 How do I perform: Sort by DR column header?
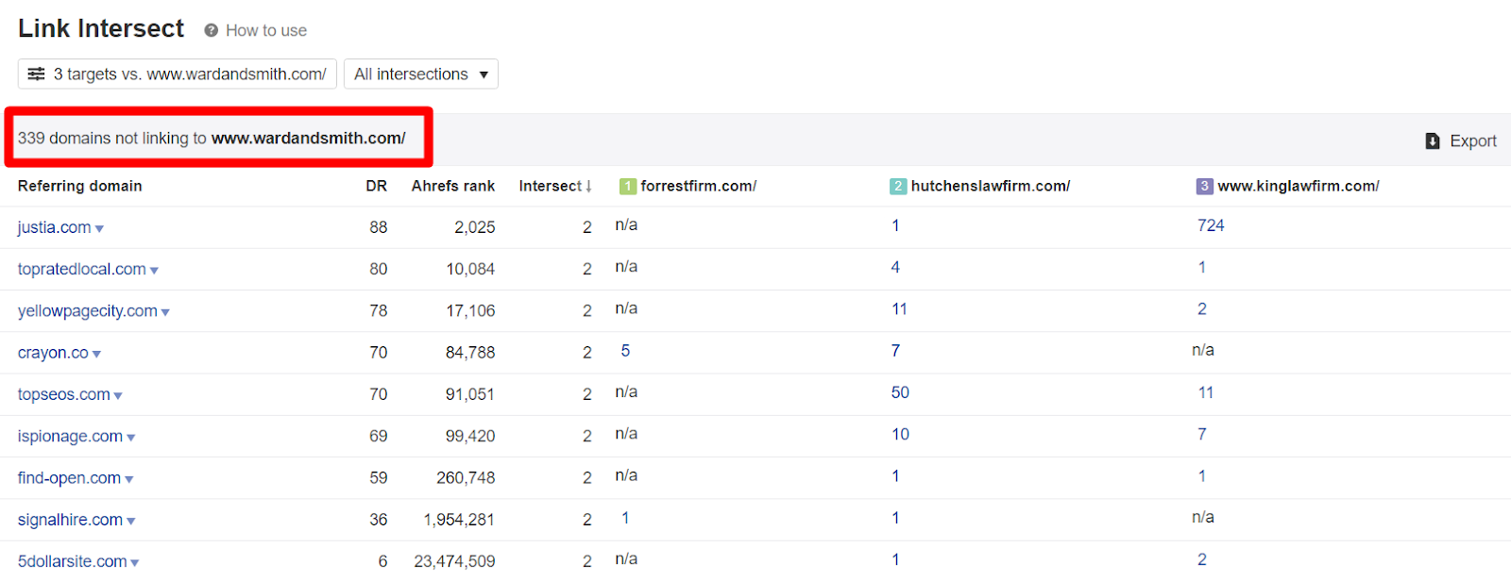(x=377, y=186)
